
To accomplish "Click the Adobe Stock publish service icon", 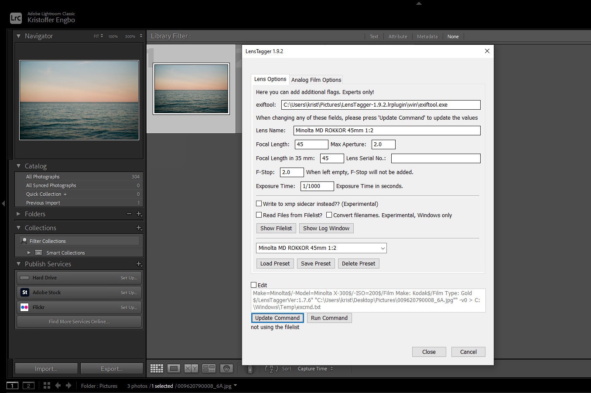I will (25, 292).
